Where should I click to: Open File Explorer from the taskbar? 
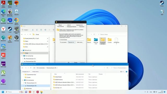point(41,92)
